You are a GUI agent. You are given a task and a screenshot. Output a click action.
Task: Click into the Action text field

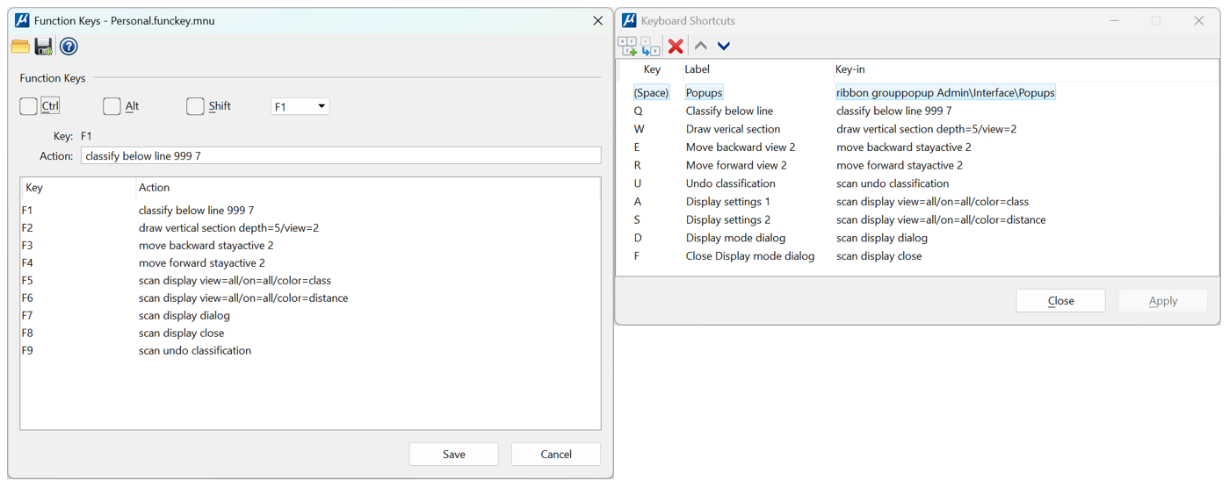coord(341,156)
